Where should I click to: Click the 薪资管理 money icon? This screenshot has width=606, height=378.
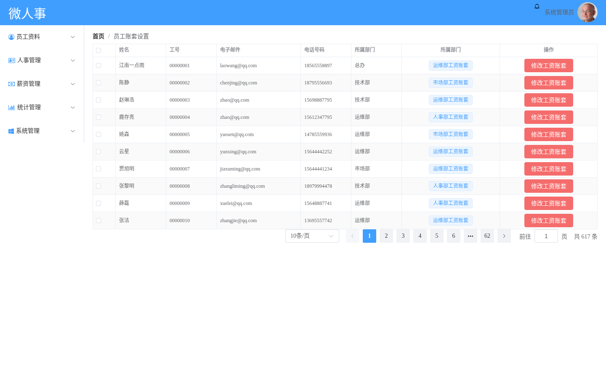12,84
